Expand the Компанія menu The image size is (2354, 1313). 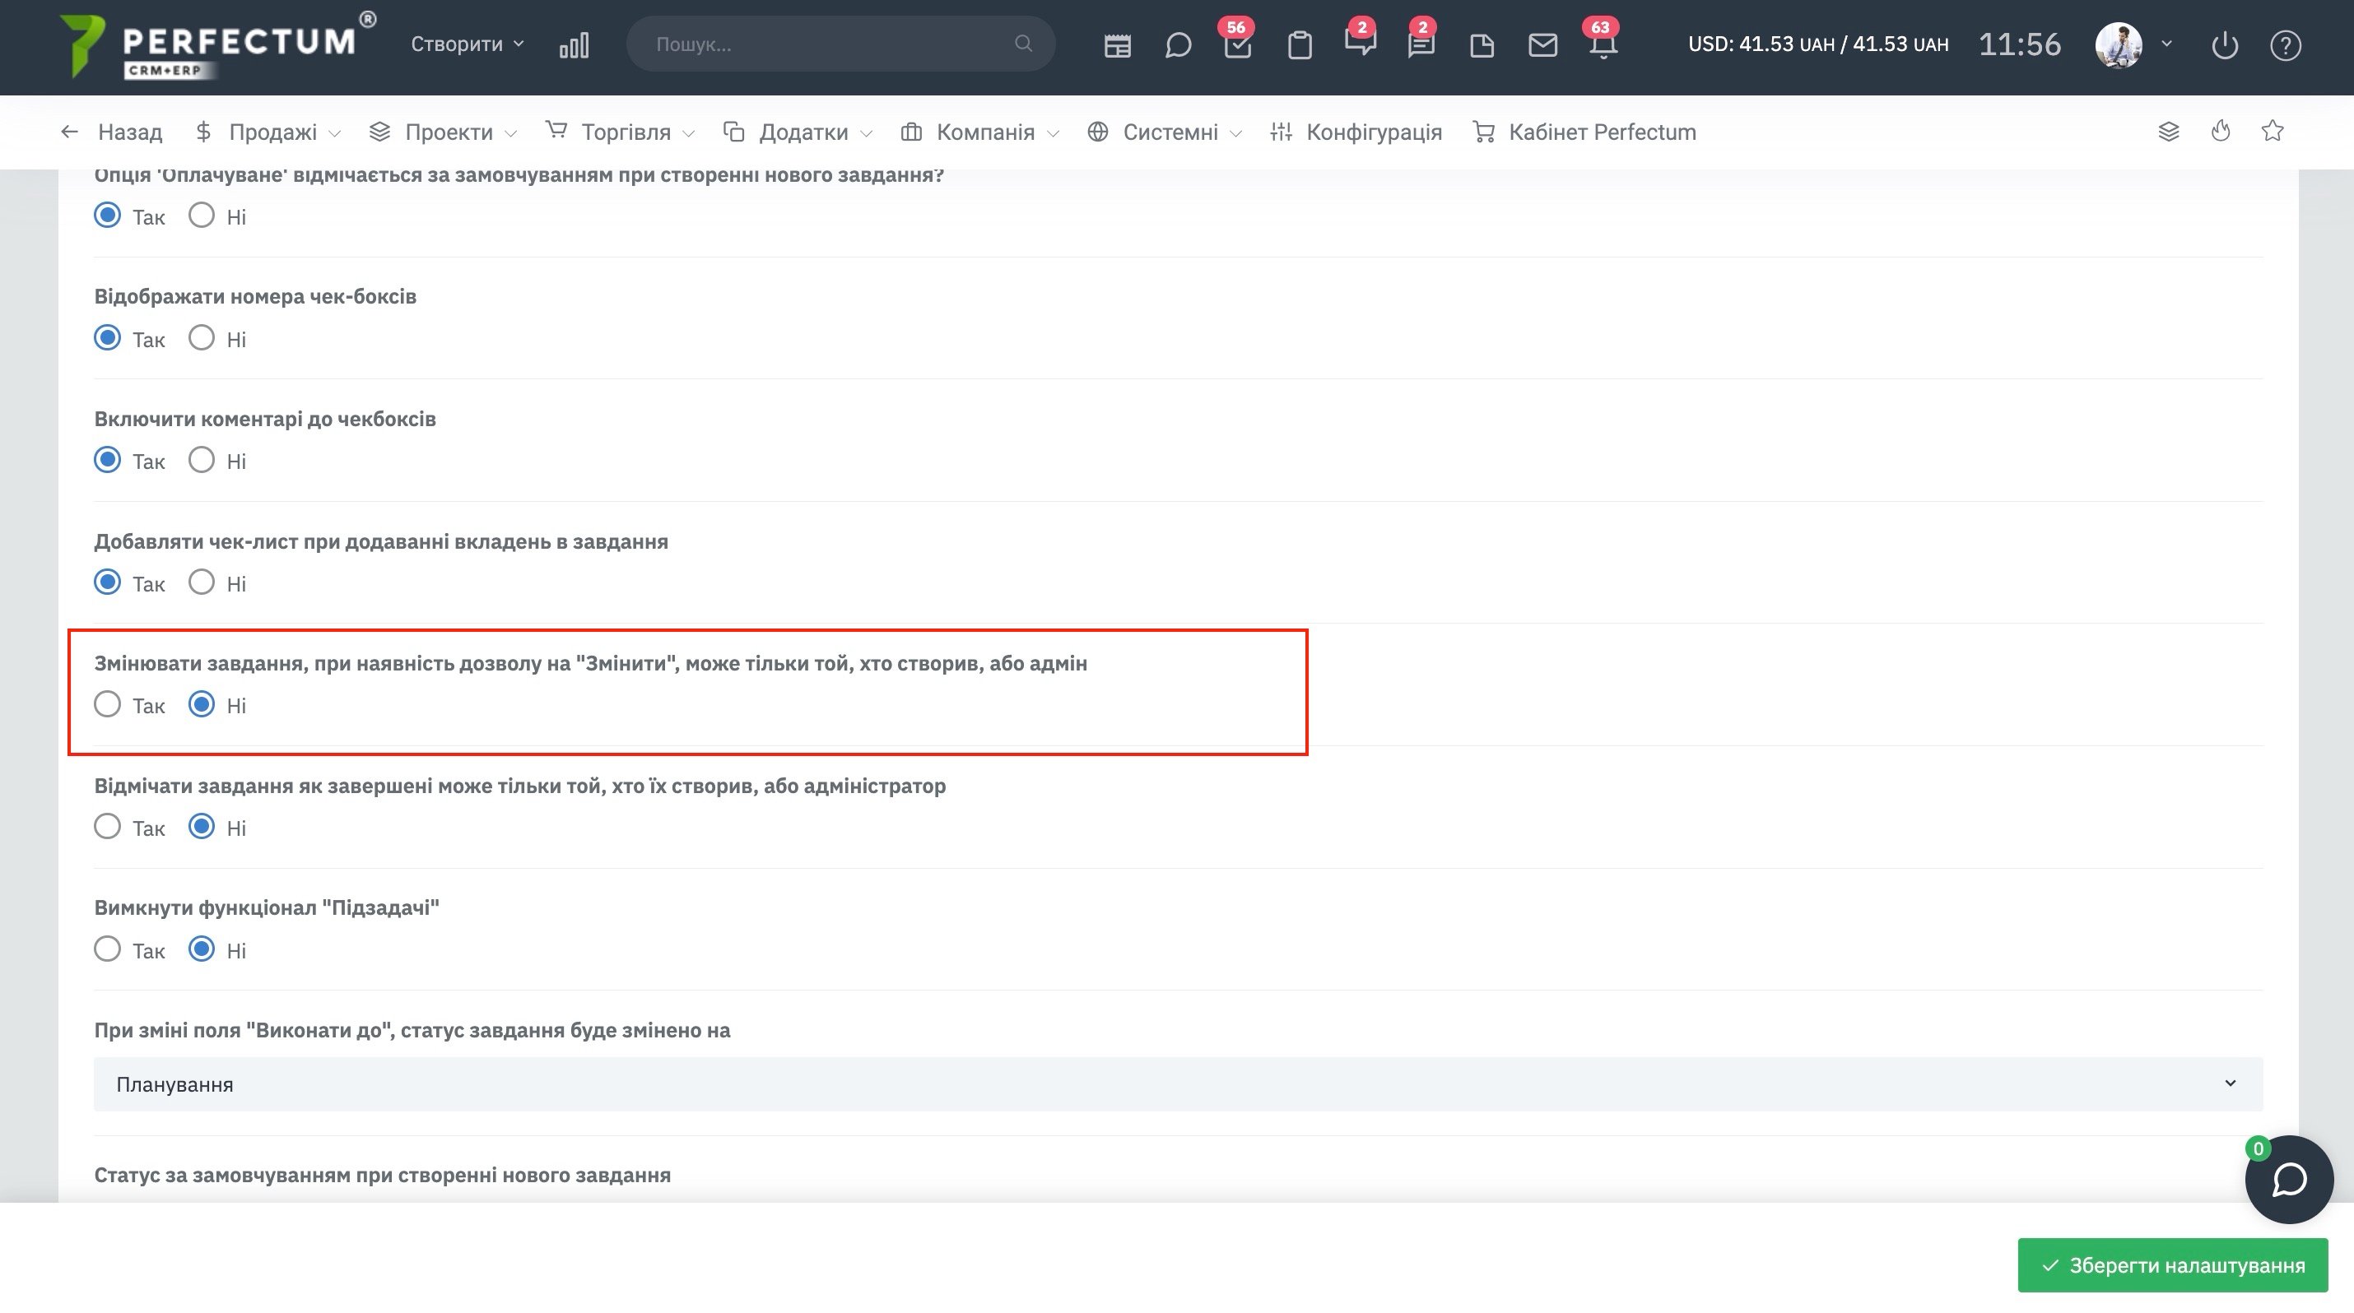click(979, 132)
